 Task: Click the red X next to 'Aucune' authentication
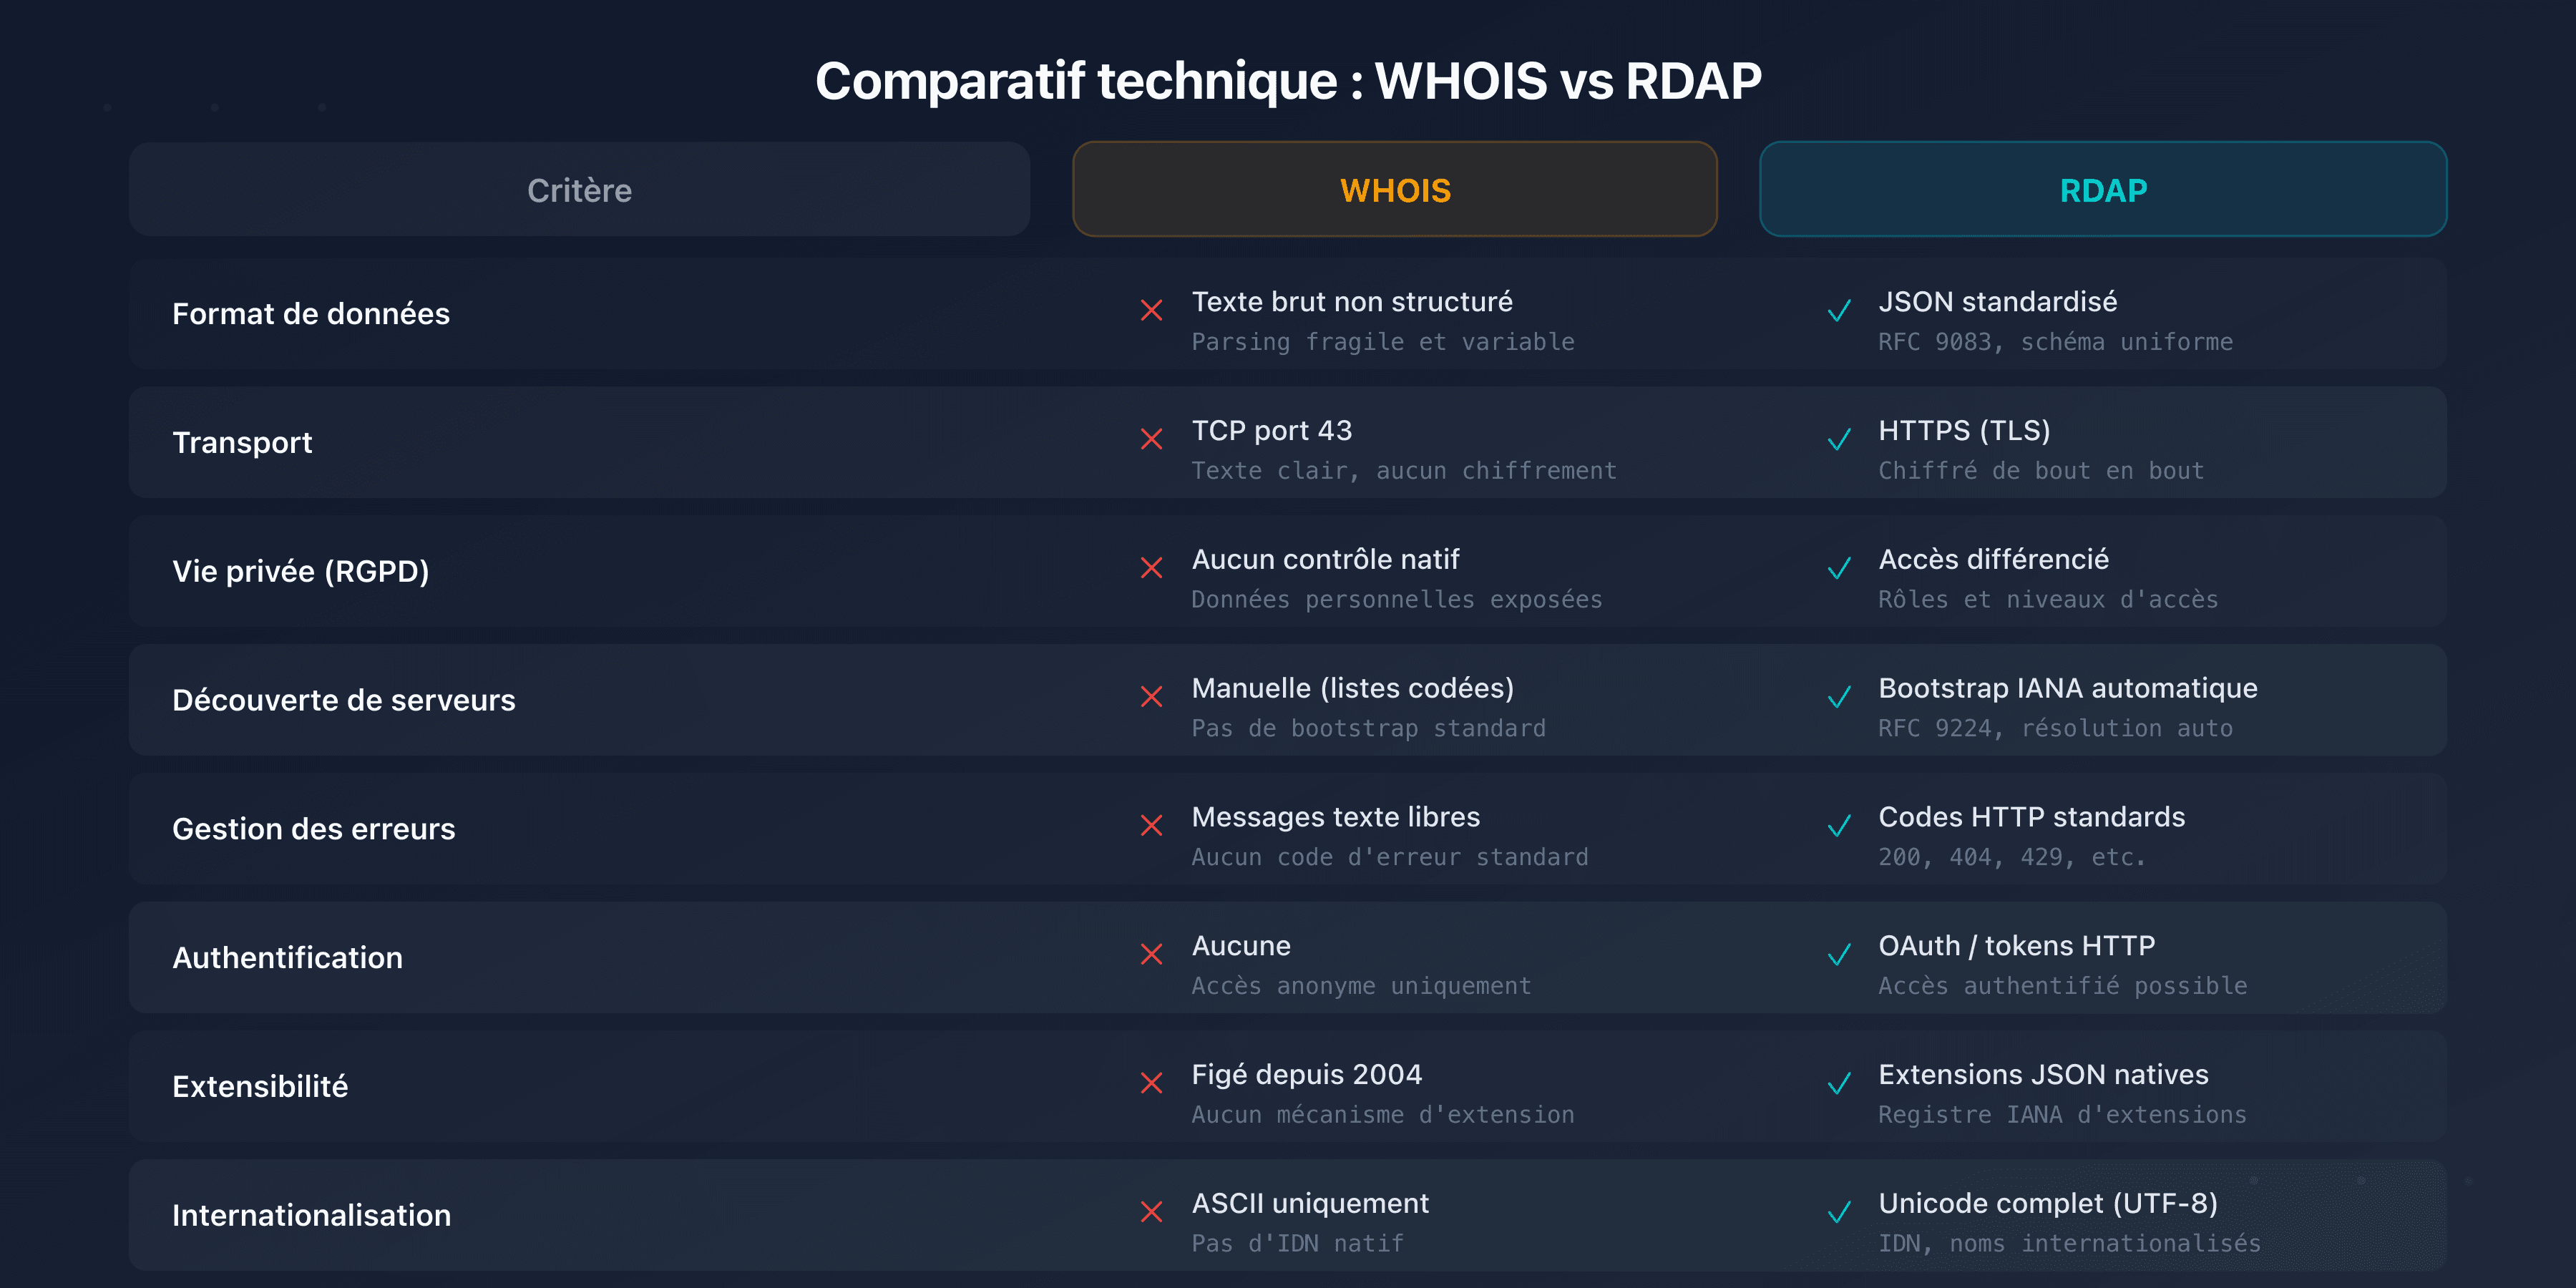(1152, 955)
